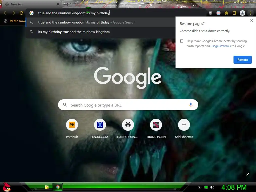Open the usage statistics link

point(220,46)
